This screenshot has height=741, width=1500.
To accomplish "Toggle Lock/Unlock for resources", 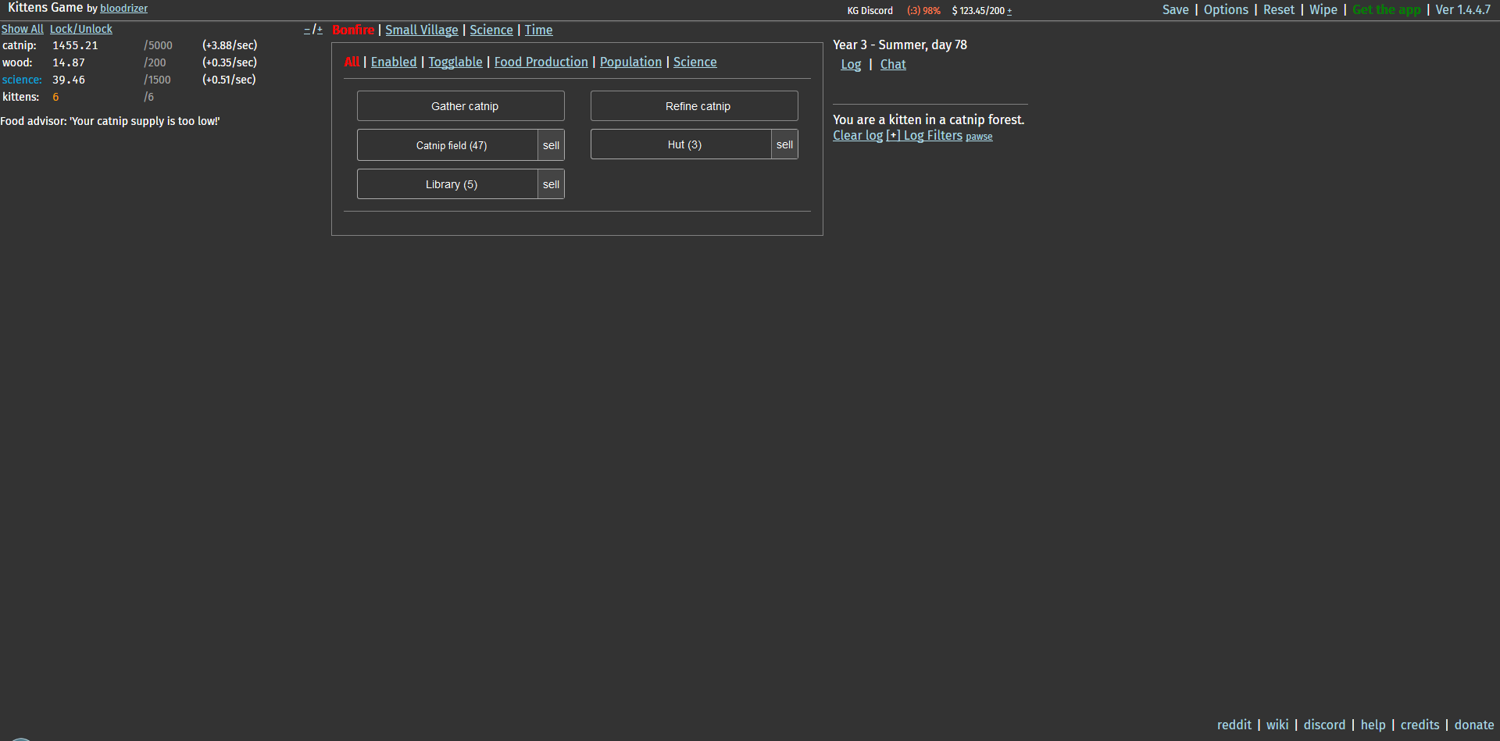I will (81, 29).
